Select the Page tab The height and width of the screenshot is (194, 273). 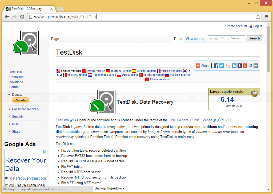(55, 39)
